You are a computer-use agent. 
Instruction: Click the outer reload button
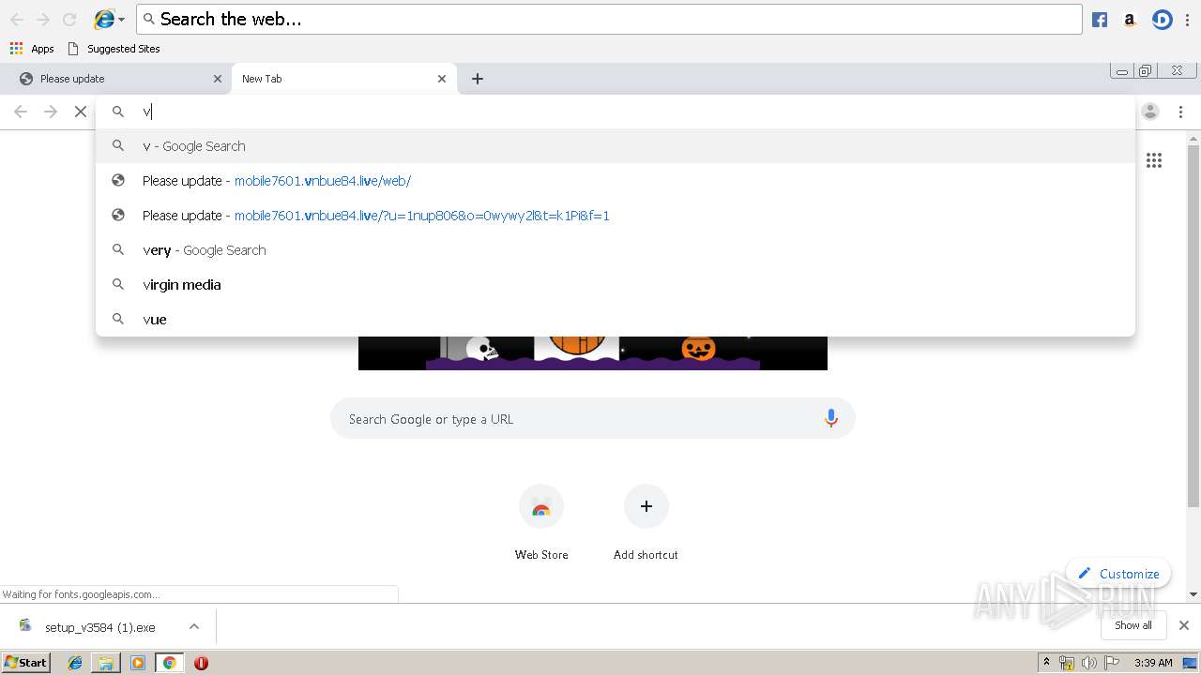tap(69, 20)
